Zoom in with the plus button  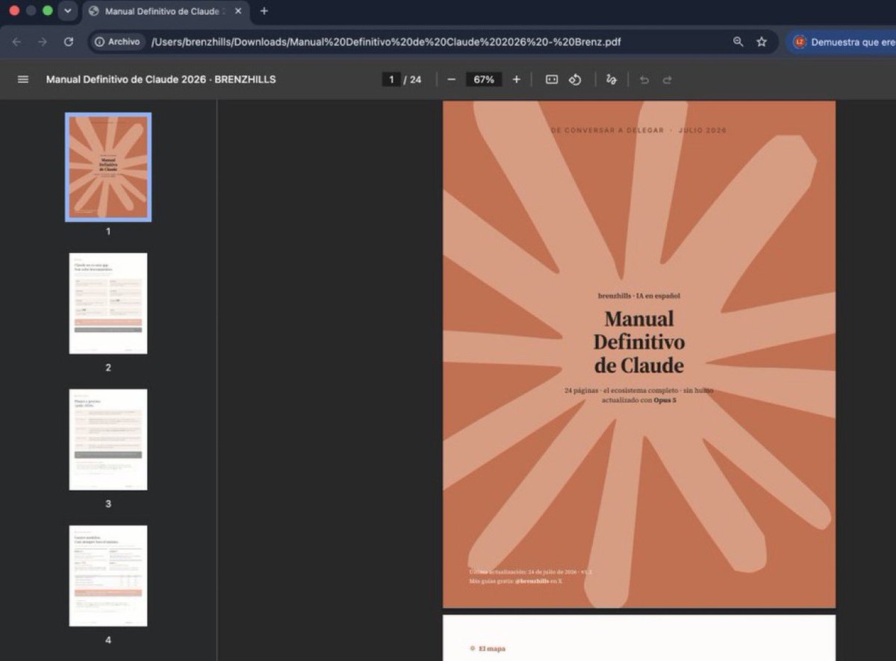pyautogui.click(x=516, y=79)
